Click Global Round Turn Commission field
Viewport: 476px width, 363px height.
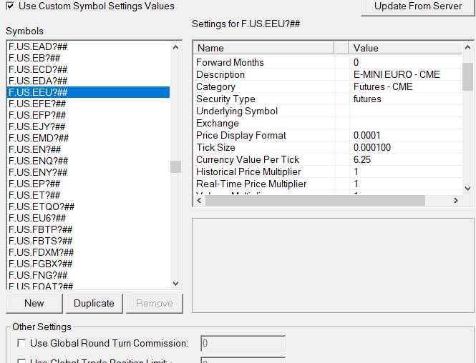pyautogui.click(x=243, y=344)
